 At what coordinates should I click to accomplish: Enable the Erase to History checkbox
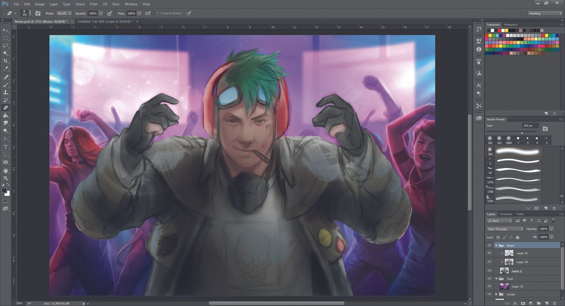(x=158, y=13)
